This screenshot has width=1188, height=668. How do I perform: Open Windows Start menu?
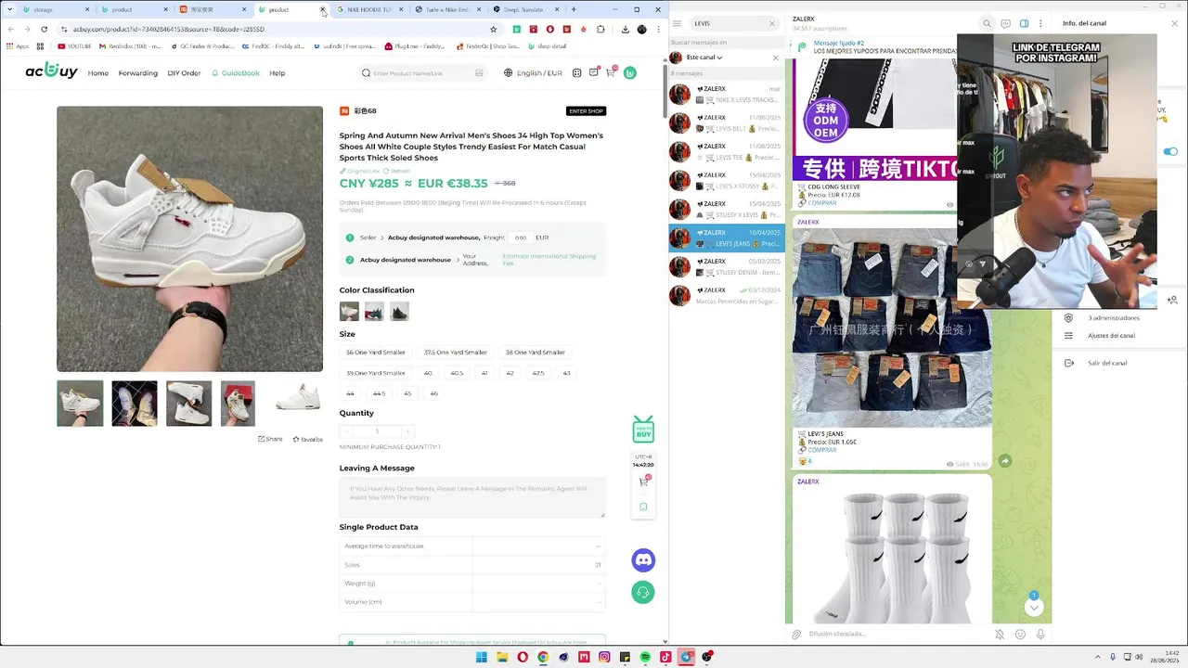coord(482,657)
